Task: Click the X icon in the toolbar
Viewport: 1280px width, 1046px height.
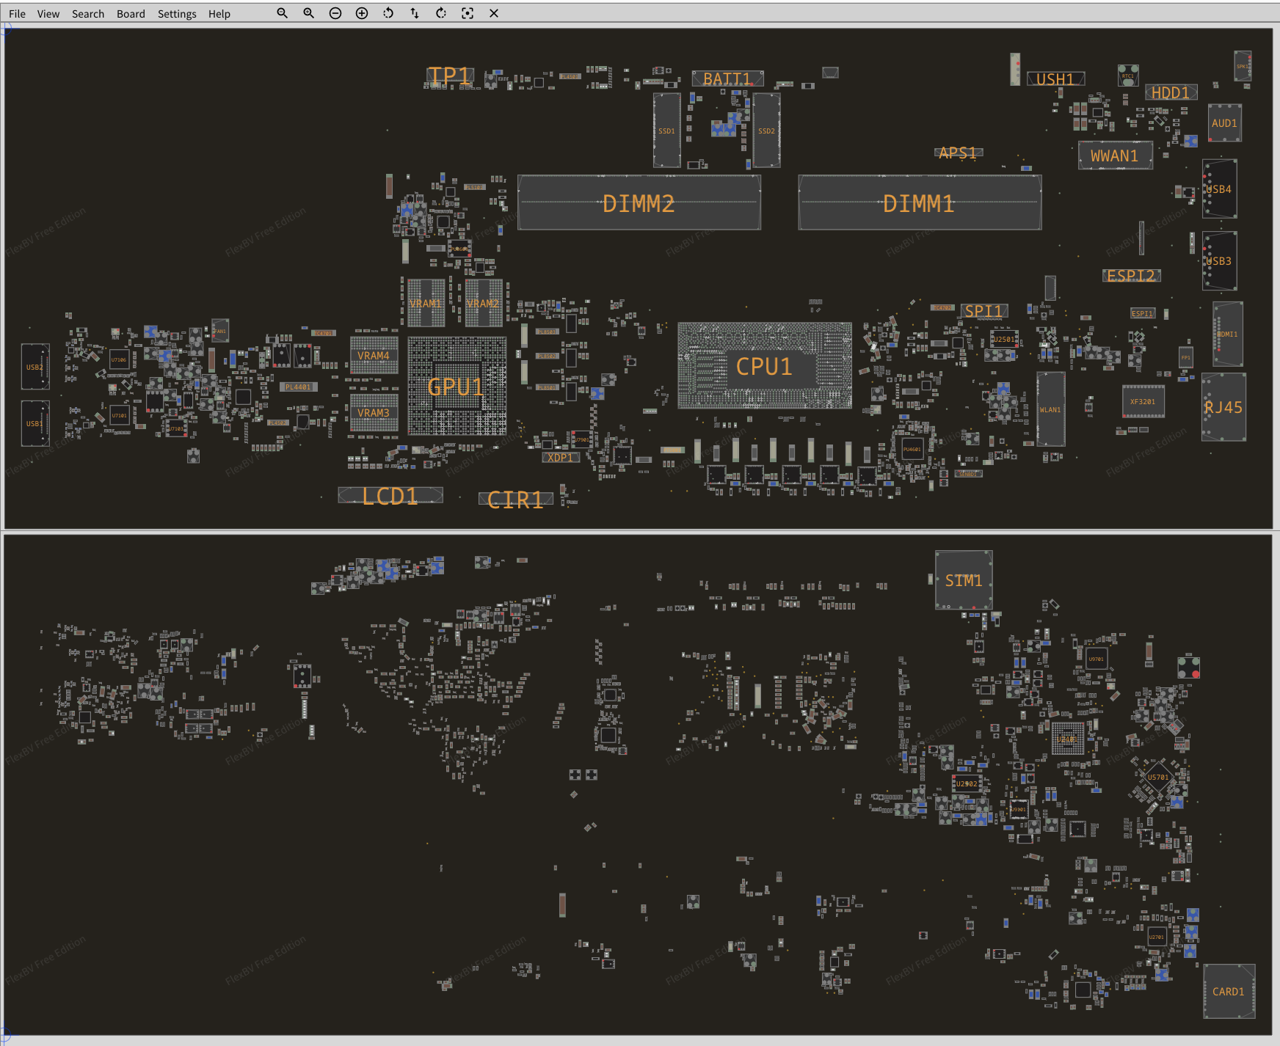Action: pos(494,13)
